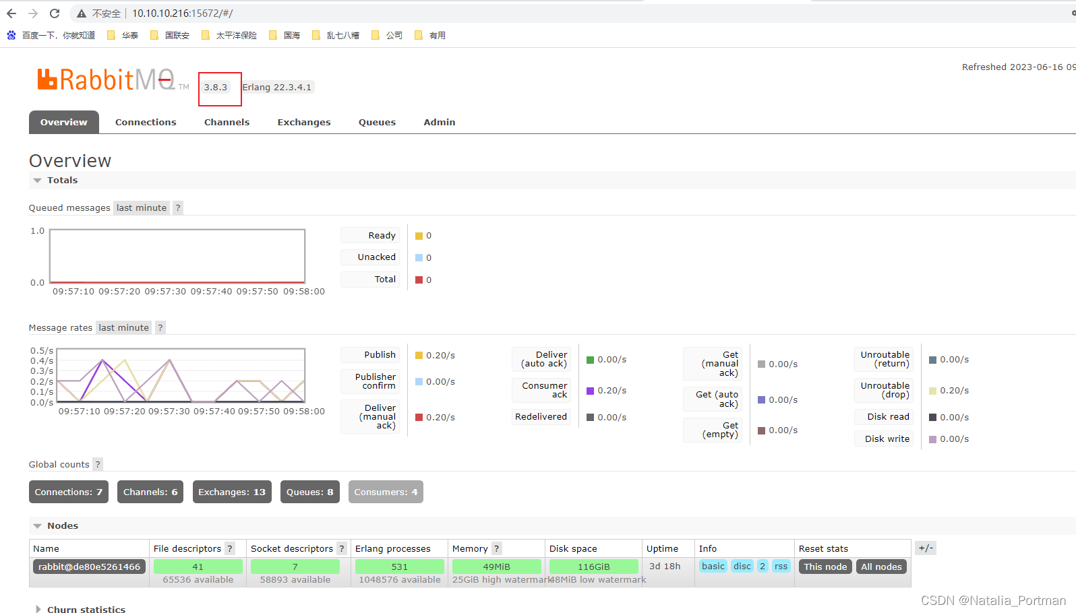Image resolution: width=1076 pixels, height=613 pixels.
Task: Open the 国联安 bookmark folder
Action: pos(170,35)
